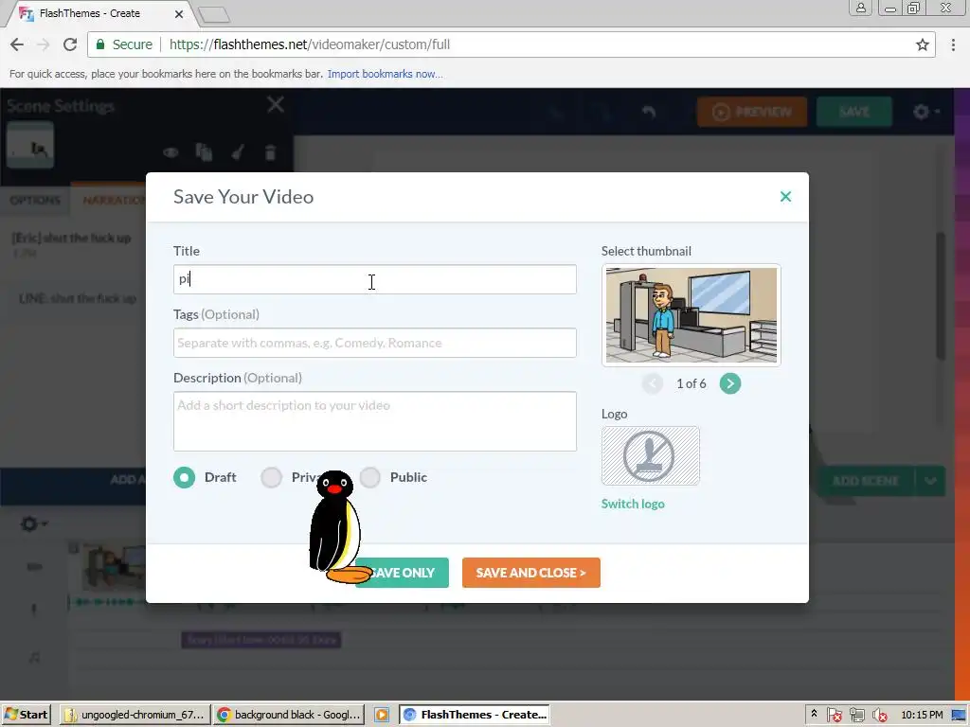Close the Save Your Video dialog
Image resolution: width=970 pixels, height=727 pixels.
coord(785,197)
